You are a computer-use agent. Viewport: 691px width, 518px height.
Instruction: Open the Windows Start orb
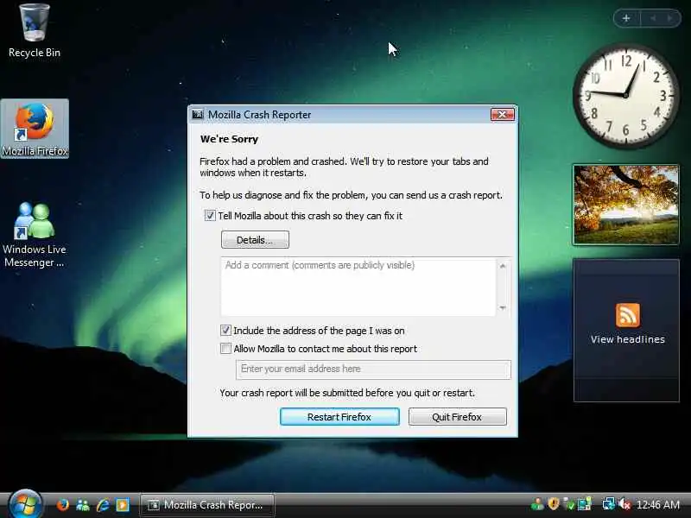pos(25,504)
